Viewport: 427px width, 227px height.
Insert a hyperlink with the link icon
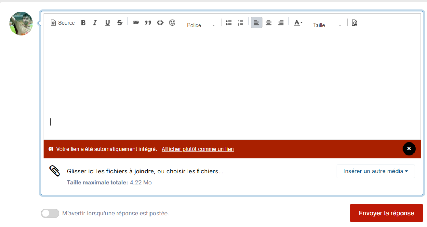(x=136, y=23)
